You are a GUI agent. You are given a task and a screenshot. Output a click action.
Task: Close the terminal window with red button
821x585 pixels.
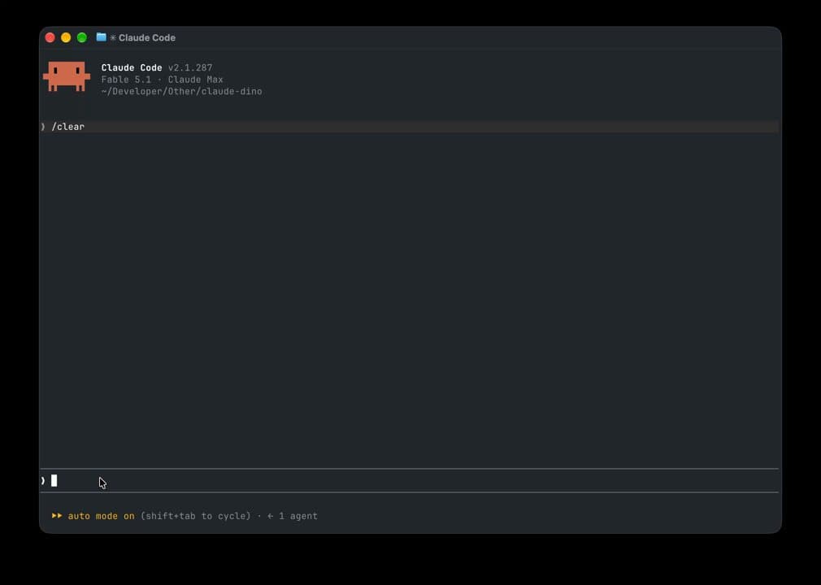50,37
